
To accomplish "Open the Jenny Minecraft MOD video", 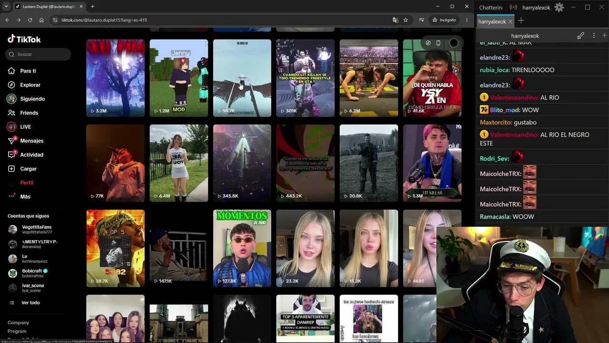I will (x=178, y=78).
